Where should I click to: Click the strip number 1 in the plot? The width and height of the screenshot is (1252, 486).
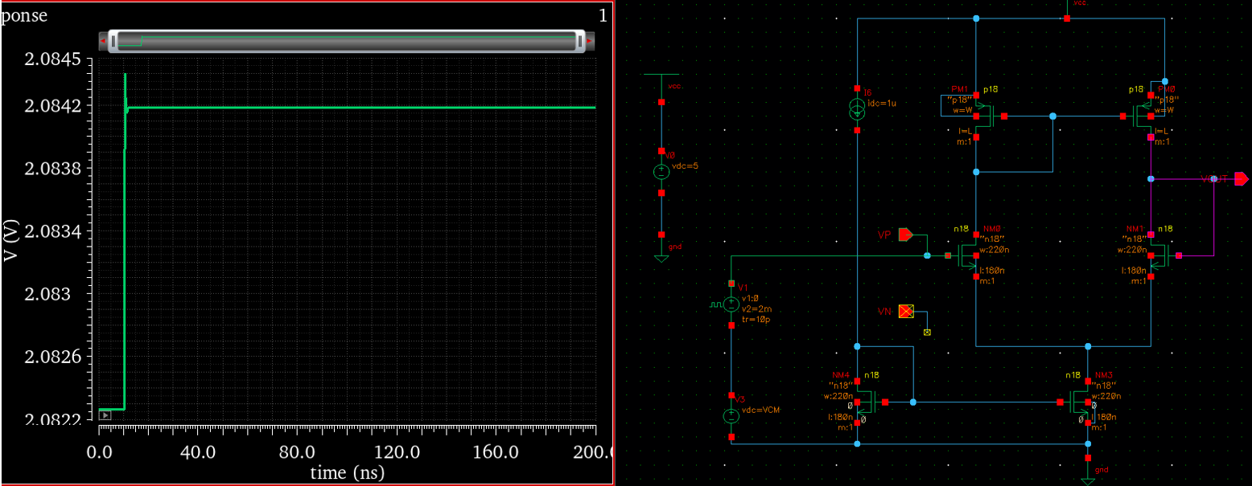point(603,16)
